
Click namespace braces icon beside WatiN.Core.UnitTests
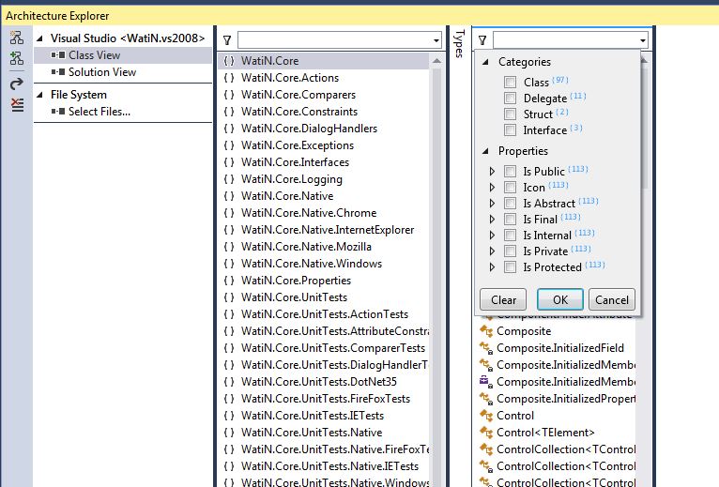click(229, 297)
